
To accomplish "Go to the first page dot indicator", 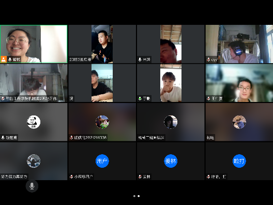I will click(x=134, y=196).
